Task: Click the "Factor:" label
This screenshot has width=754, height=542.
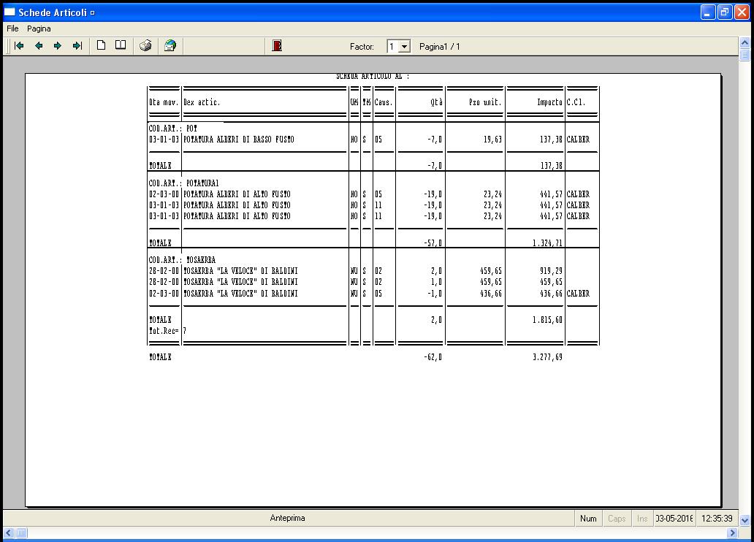Action: pos(362,47)
